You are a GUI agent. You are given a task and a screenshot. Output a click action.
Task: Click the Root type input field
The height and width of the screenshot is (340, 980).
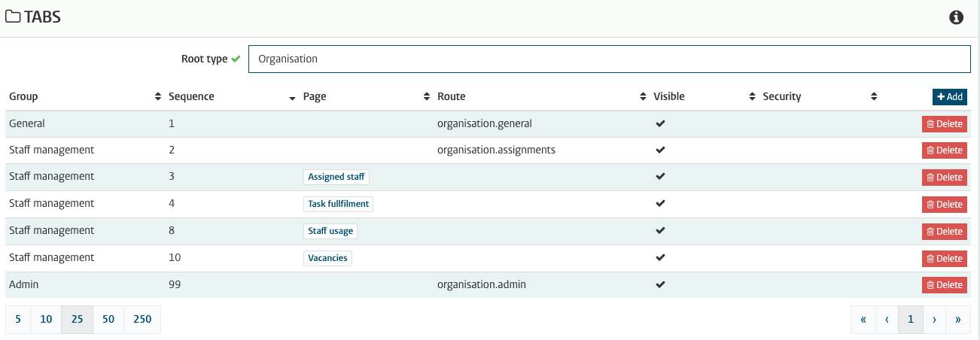coord(610,59)
